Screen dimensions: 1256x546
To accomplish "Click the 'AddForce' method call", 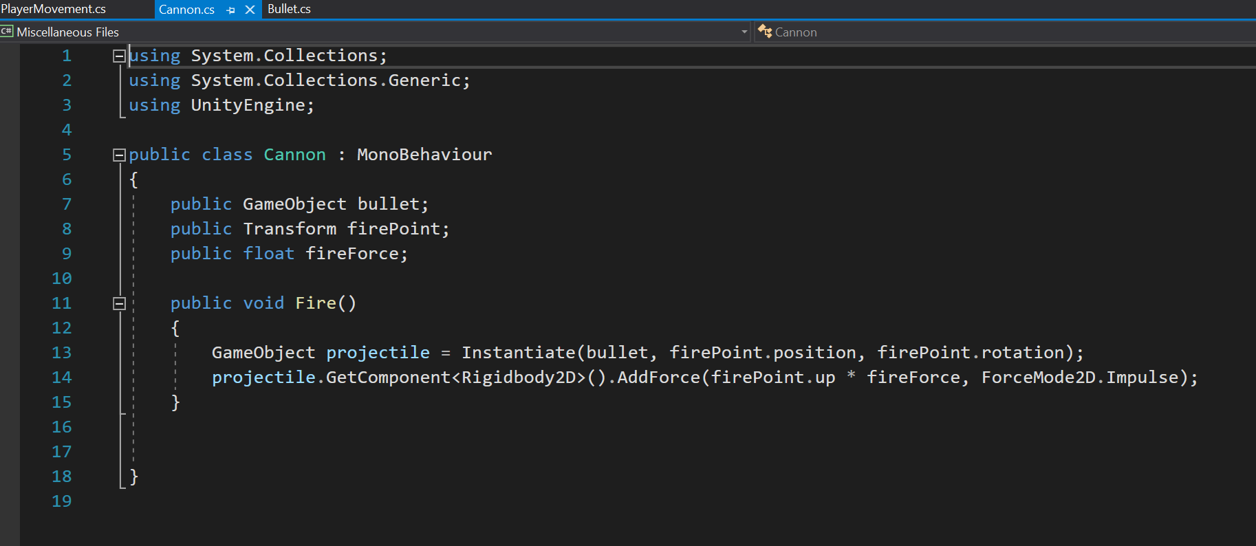I will tap(658, 378).
